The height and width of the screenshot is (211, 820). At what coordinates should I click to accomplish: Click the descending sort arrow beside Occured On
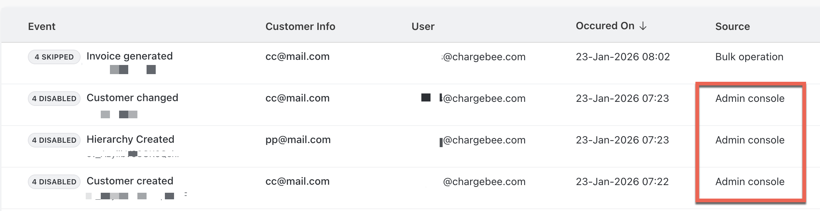(x=643, y=26)
